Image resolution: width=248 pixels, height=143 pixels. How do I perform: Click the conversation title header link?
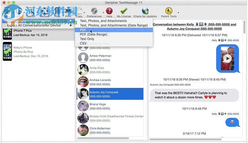194,27
